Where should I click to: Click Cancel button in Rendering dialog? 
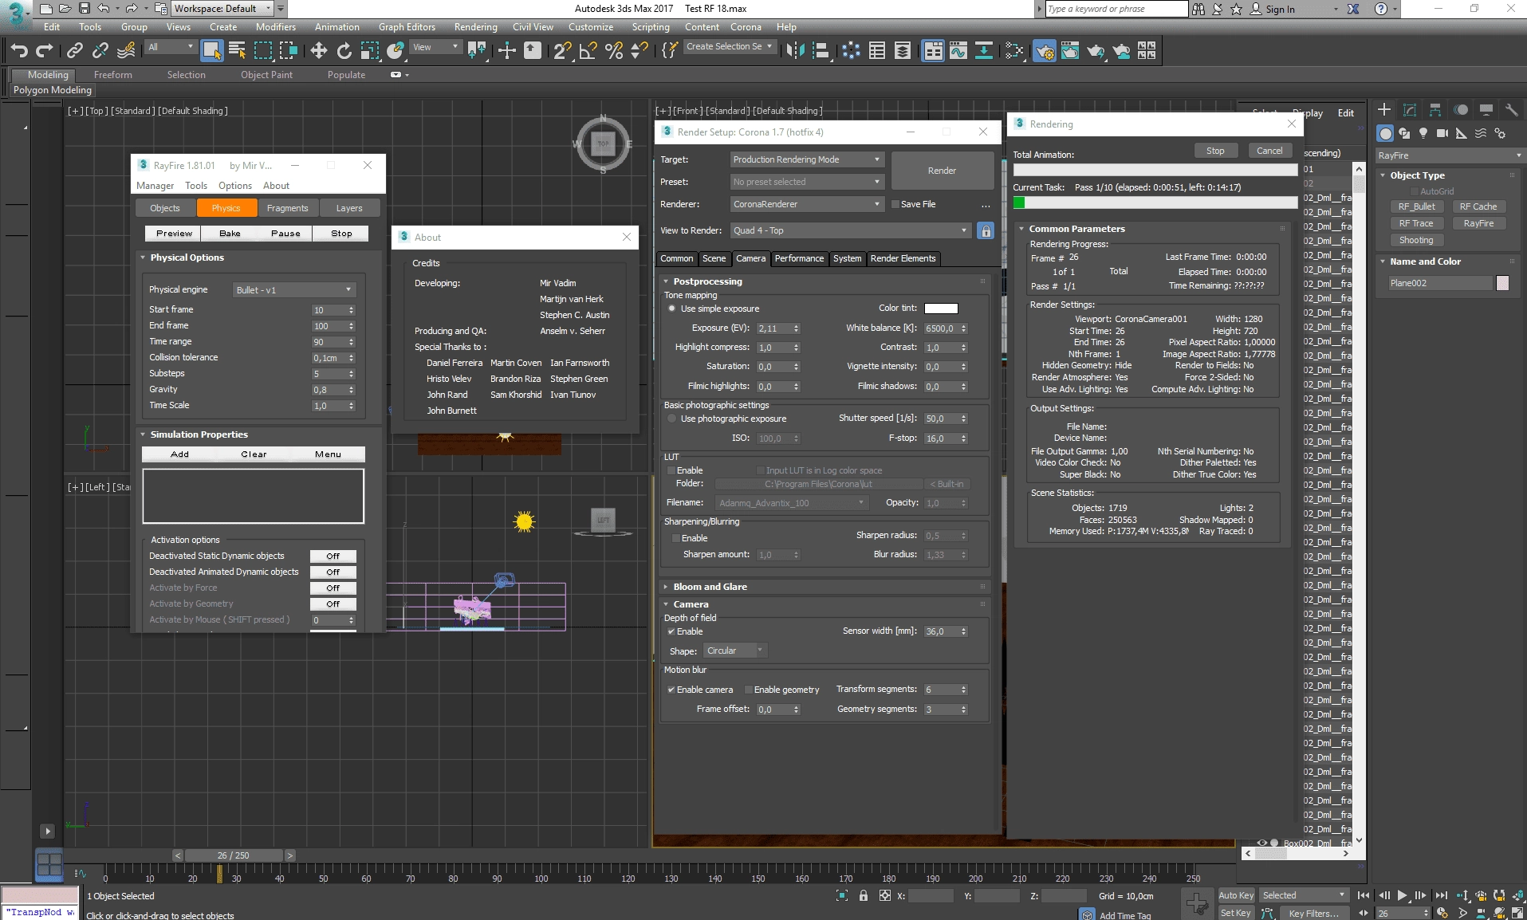(x=1269, y=151)
